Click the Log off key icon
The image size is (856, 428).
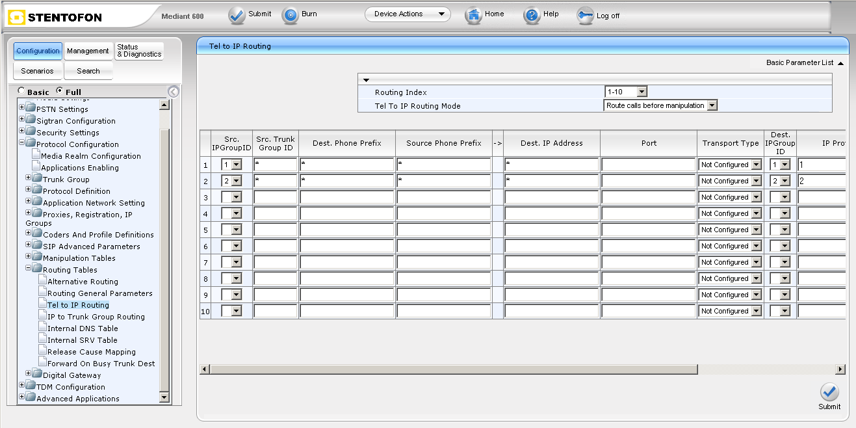coord(586,16)
